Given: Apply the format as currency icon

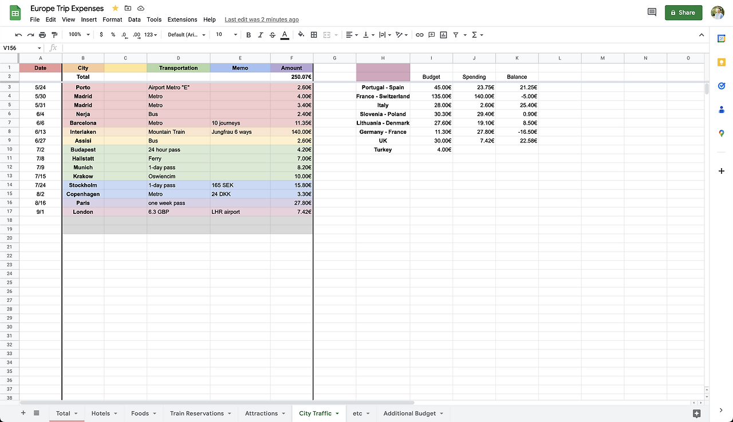Looking at the screenshot, I should point(101,35).
